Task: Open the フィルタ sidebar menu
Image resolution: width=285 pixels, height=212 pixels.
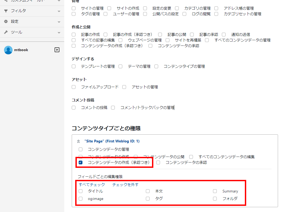Action: (32, 11)
